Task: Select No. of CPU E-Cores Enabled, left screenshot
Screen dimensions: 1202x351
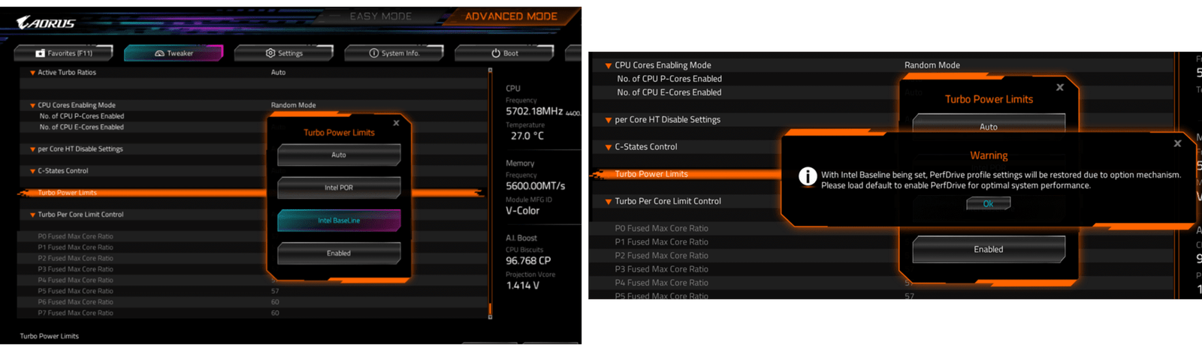Action: (82, 127)
